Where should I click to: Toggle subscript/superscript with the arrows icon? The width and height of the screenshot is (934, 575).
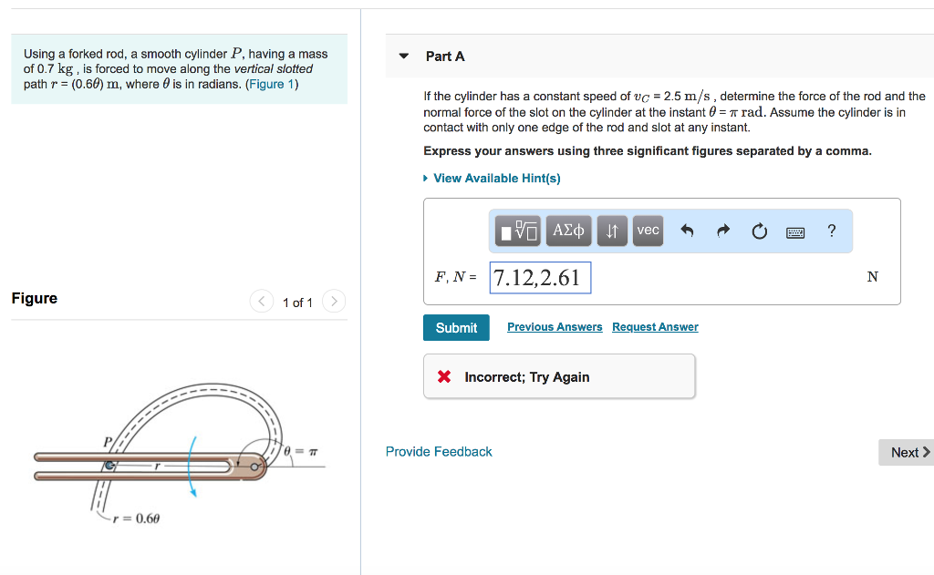611,231
